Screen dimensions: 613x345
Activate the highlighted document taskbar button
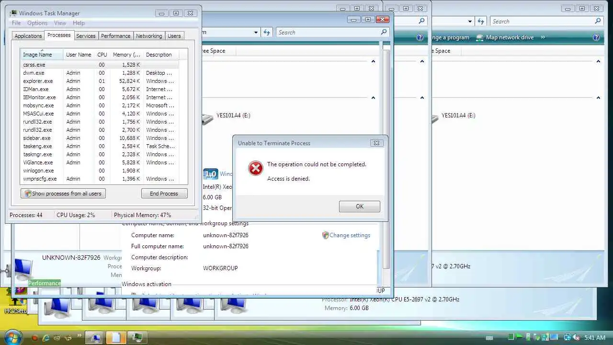click(116, 338)
